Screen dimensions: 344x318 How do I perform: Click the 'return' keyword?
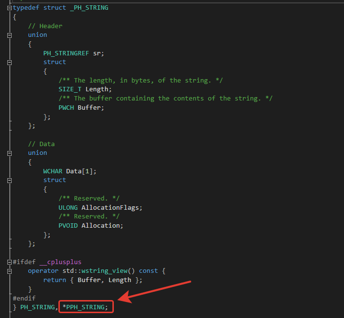(x=54, y=280)
